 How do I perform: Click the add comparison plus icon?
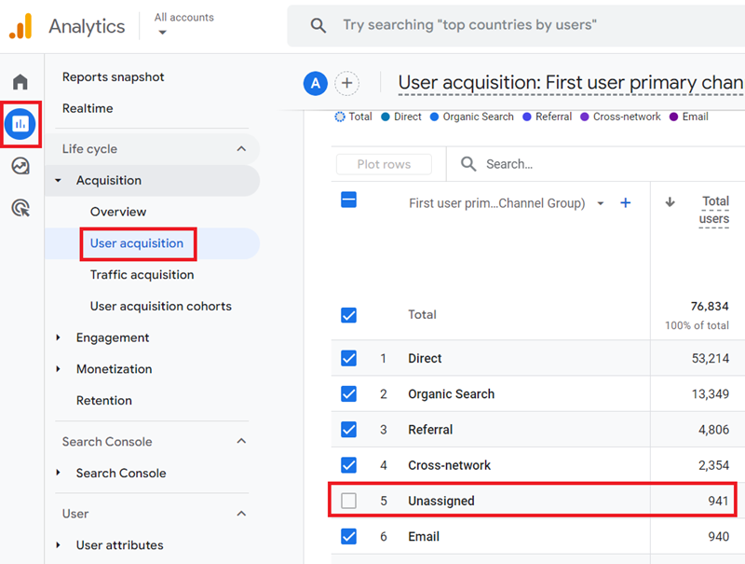tap(346, 83)
